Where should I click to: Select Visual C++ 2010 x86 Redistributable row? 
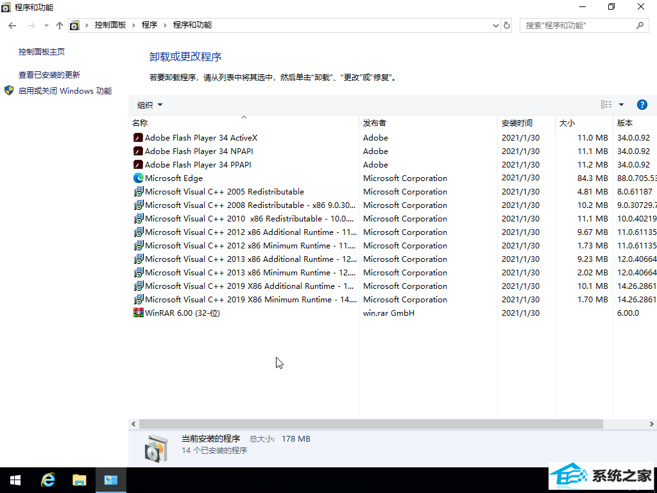pyautogui.click(x=393, y=218)
